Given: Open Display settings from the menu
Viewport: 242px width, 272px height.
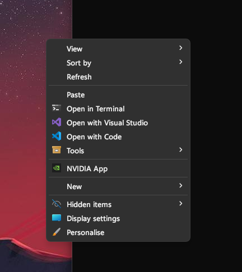Looking at the screenshot, I should tap(118, 218).
